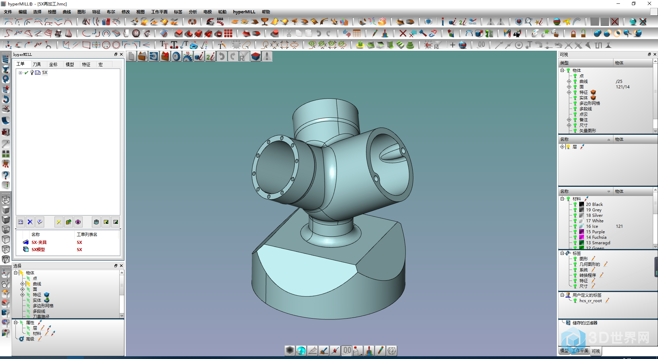658x359 pixels.
Task: Click the open green padlock icon
Action: [583, 33]
